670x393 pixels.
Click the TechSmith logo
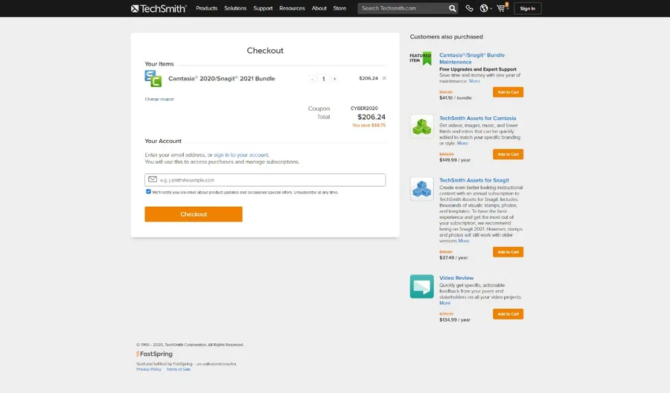pyautogui.click(x=159, y=8)
